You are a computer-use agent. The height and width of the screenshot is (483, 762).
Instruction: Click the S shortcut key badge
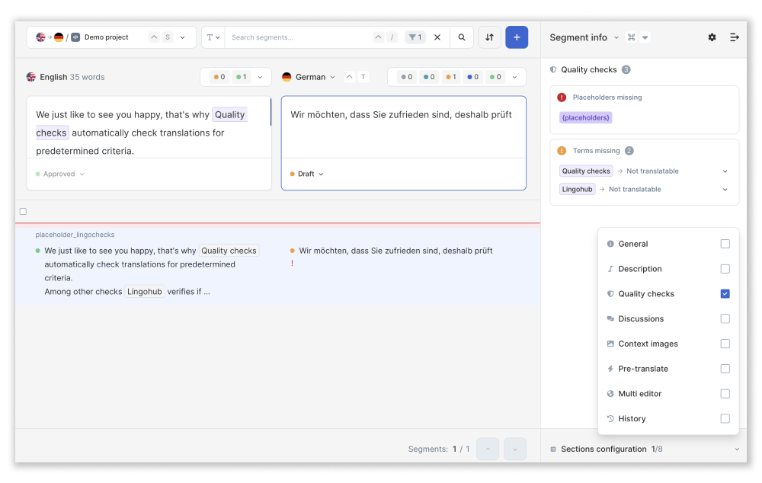coord(168,37)
